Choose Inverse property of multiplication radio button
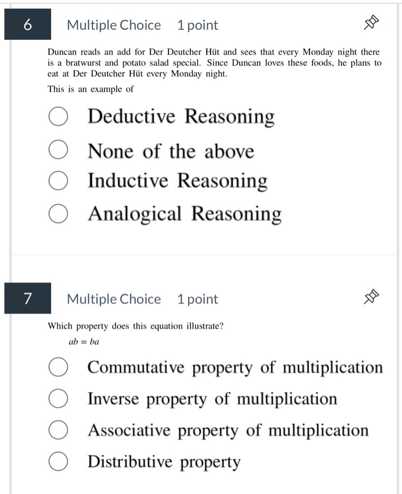This screenshot has height=494, width=402. [59, 399]
